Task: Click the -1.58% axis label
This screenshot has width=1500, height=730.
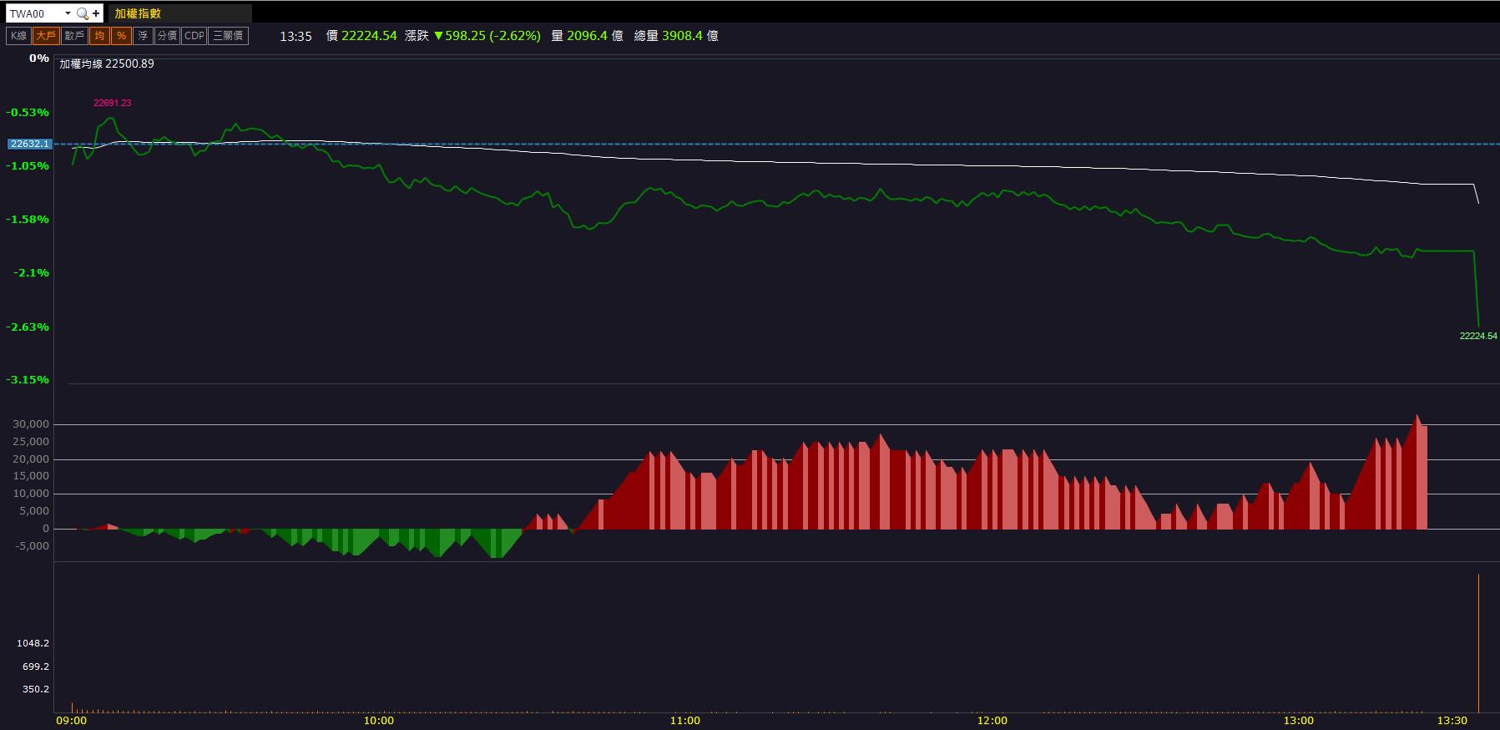Action: (x=28, y=219)
